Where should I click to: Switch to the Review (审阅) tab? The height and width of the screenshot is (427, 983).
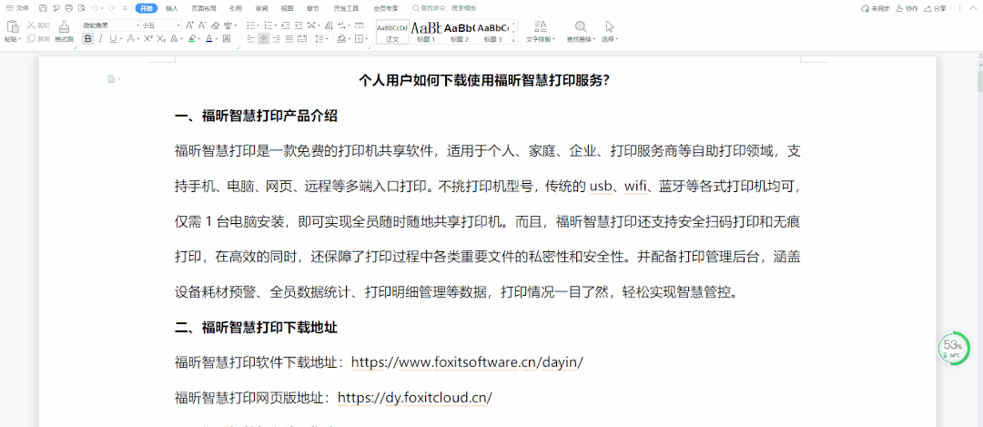click(x=261, y=8)
